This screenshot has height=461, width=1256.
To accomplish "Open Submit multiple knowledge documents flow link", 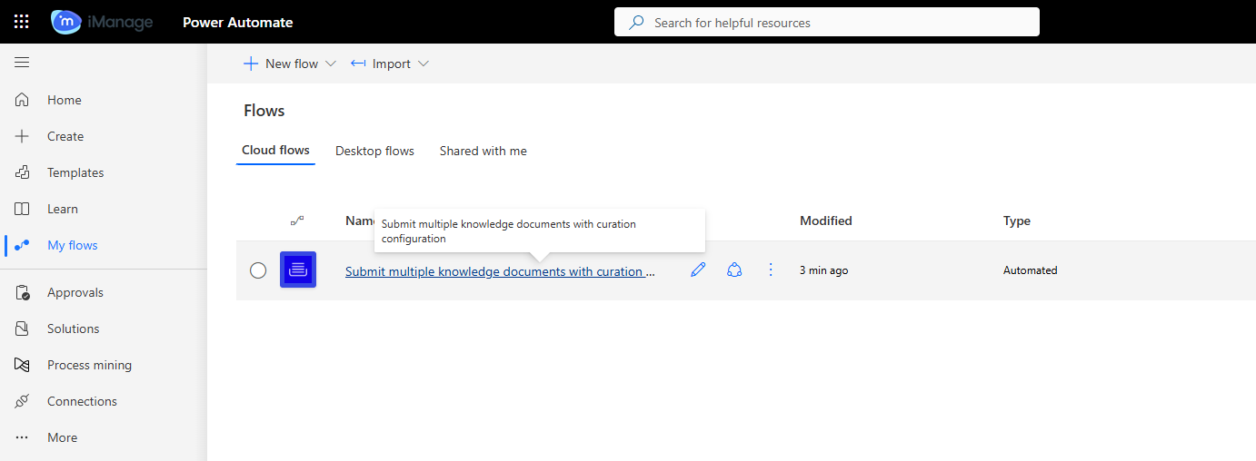I will tap(500, 271).
